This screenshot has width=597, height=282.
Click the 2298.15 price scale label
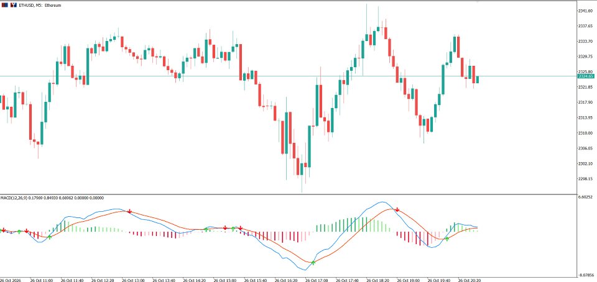pos(585,179)
